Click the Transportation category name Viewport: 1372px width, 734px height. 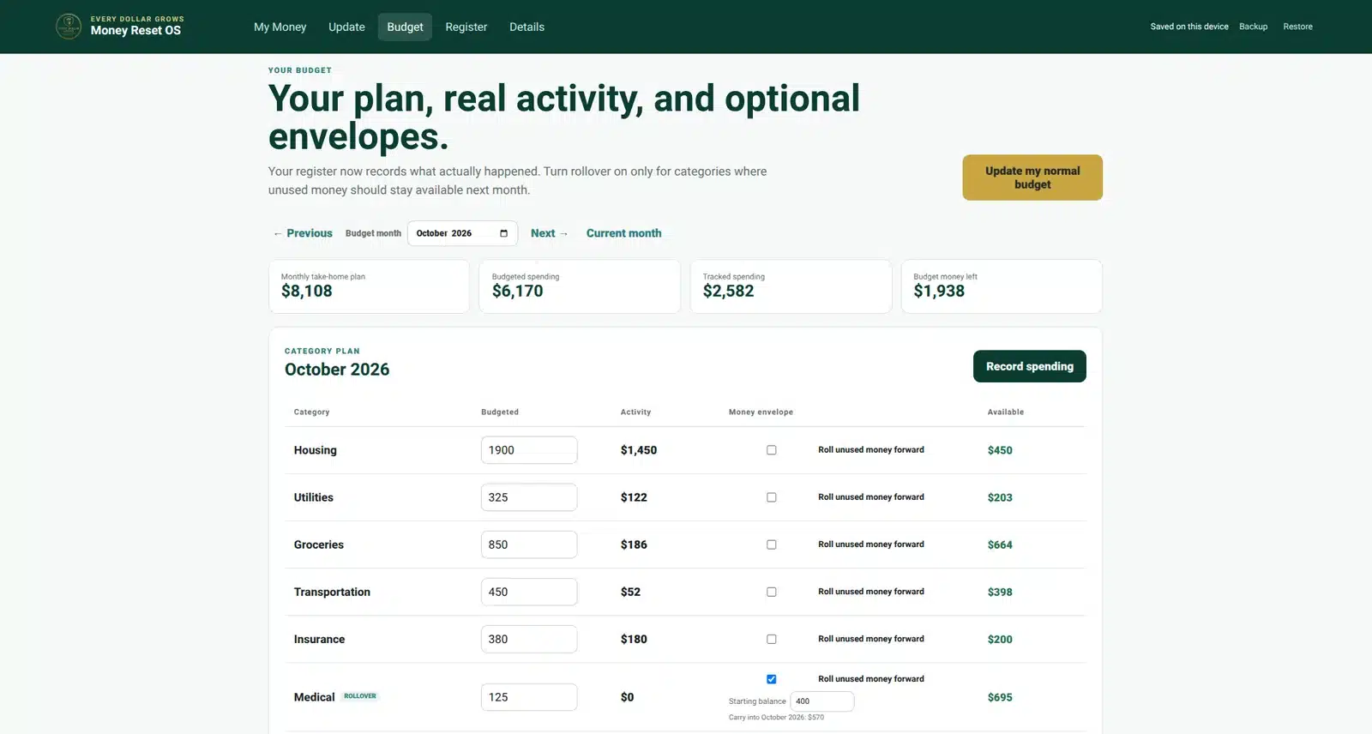tap(332, 592)
